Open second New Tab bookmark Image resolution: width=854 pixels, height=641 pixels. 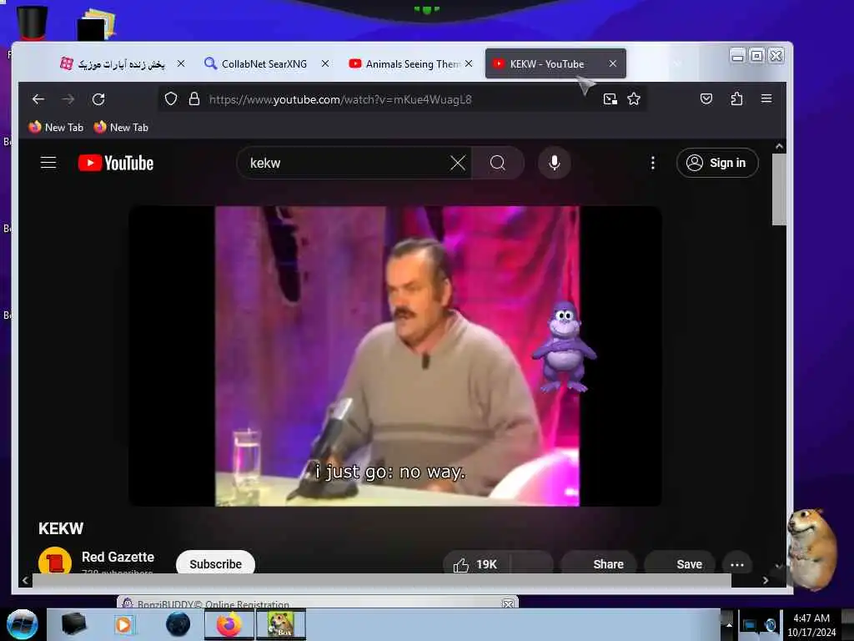[121, 127]
